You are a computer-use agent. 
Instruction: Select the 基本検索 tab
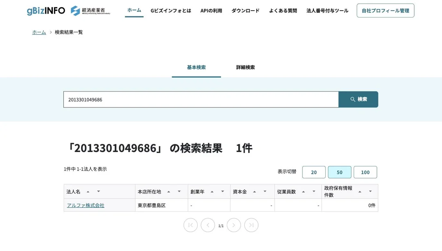[196, 67]
